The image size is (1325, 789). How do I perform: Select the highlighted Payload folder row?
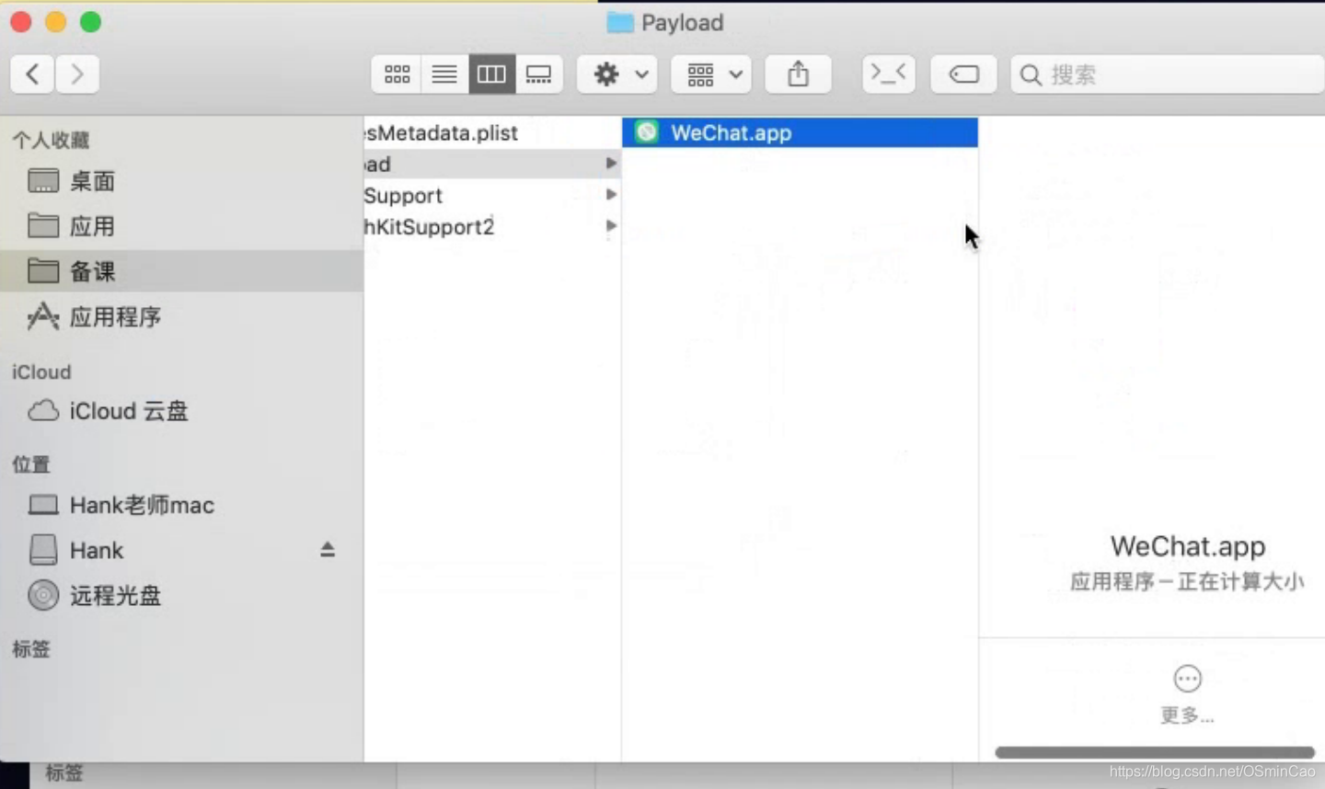point(492,164)
